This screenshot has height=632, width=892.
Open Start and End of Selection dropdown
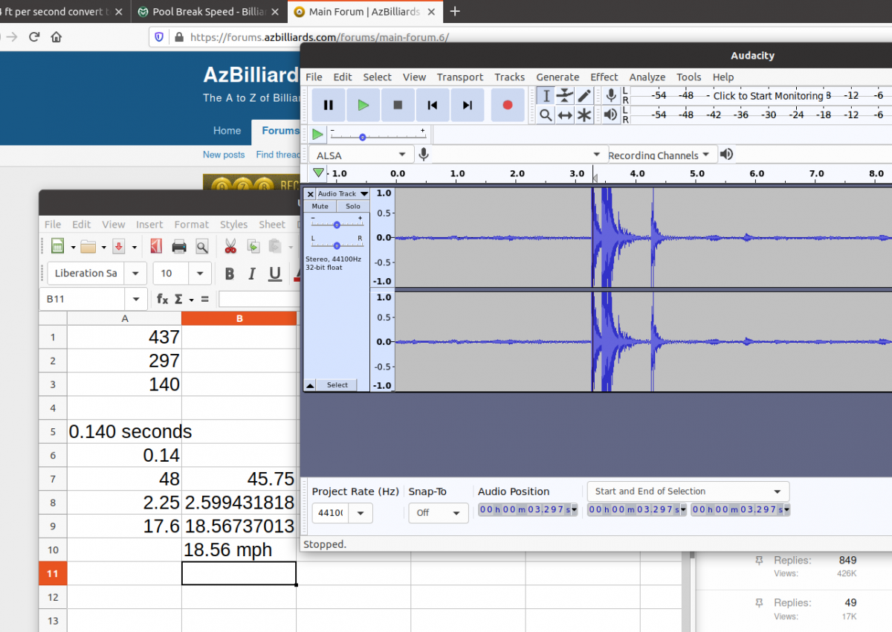pos(688,491)
